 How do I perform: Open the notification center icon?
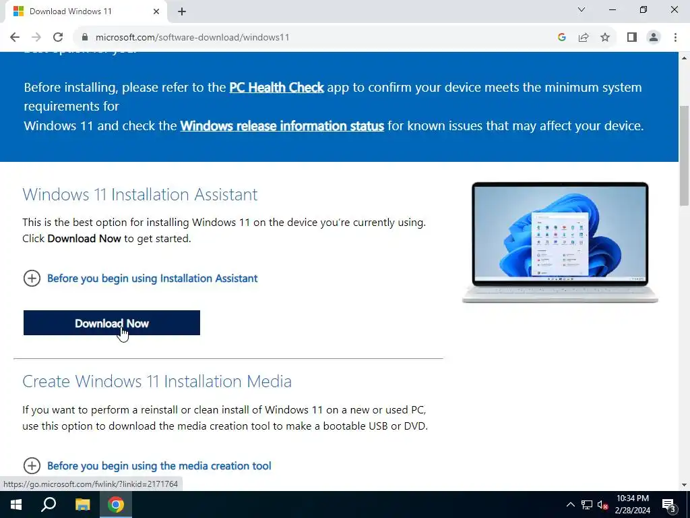(669, 505)
